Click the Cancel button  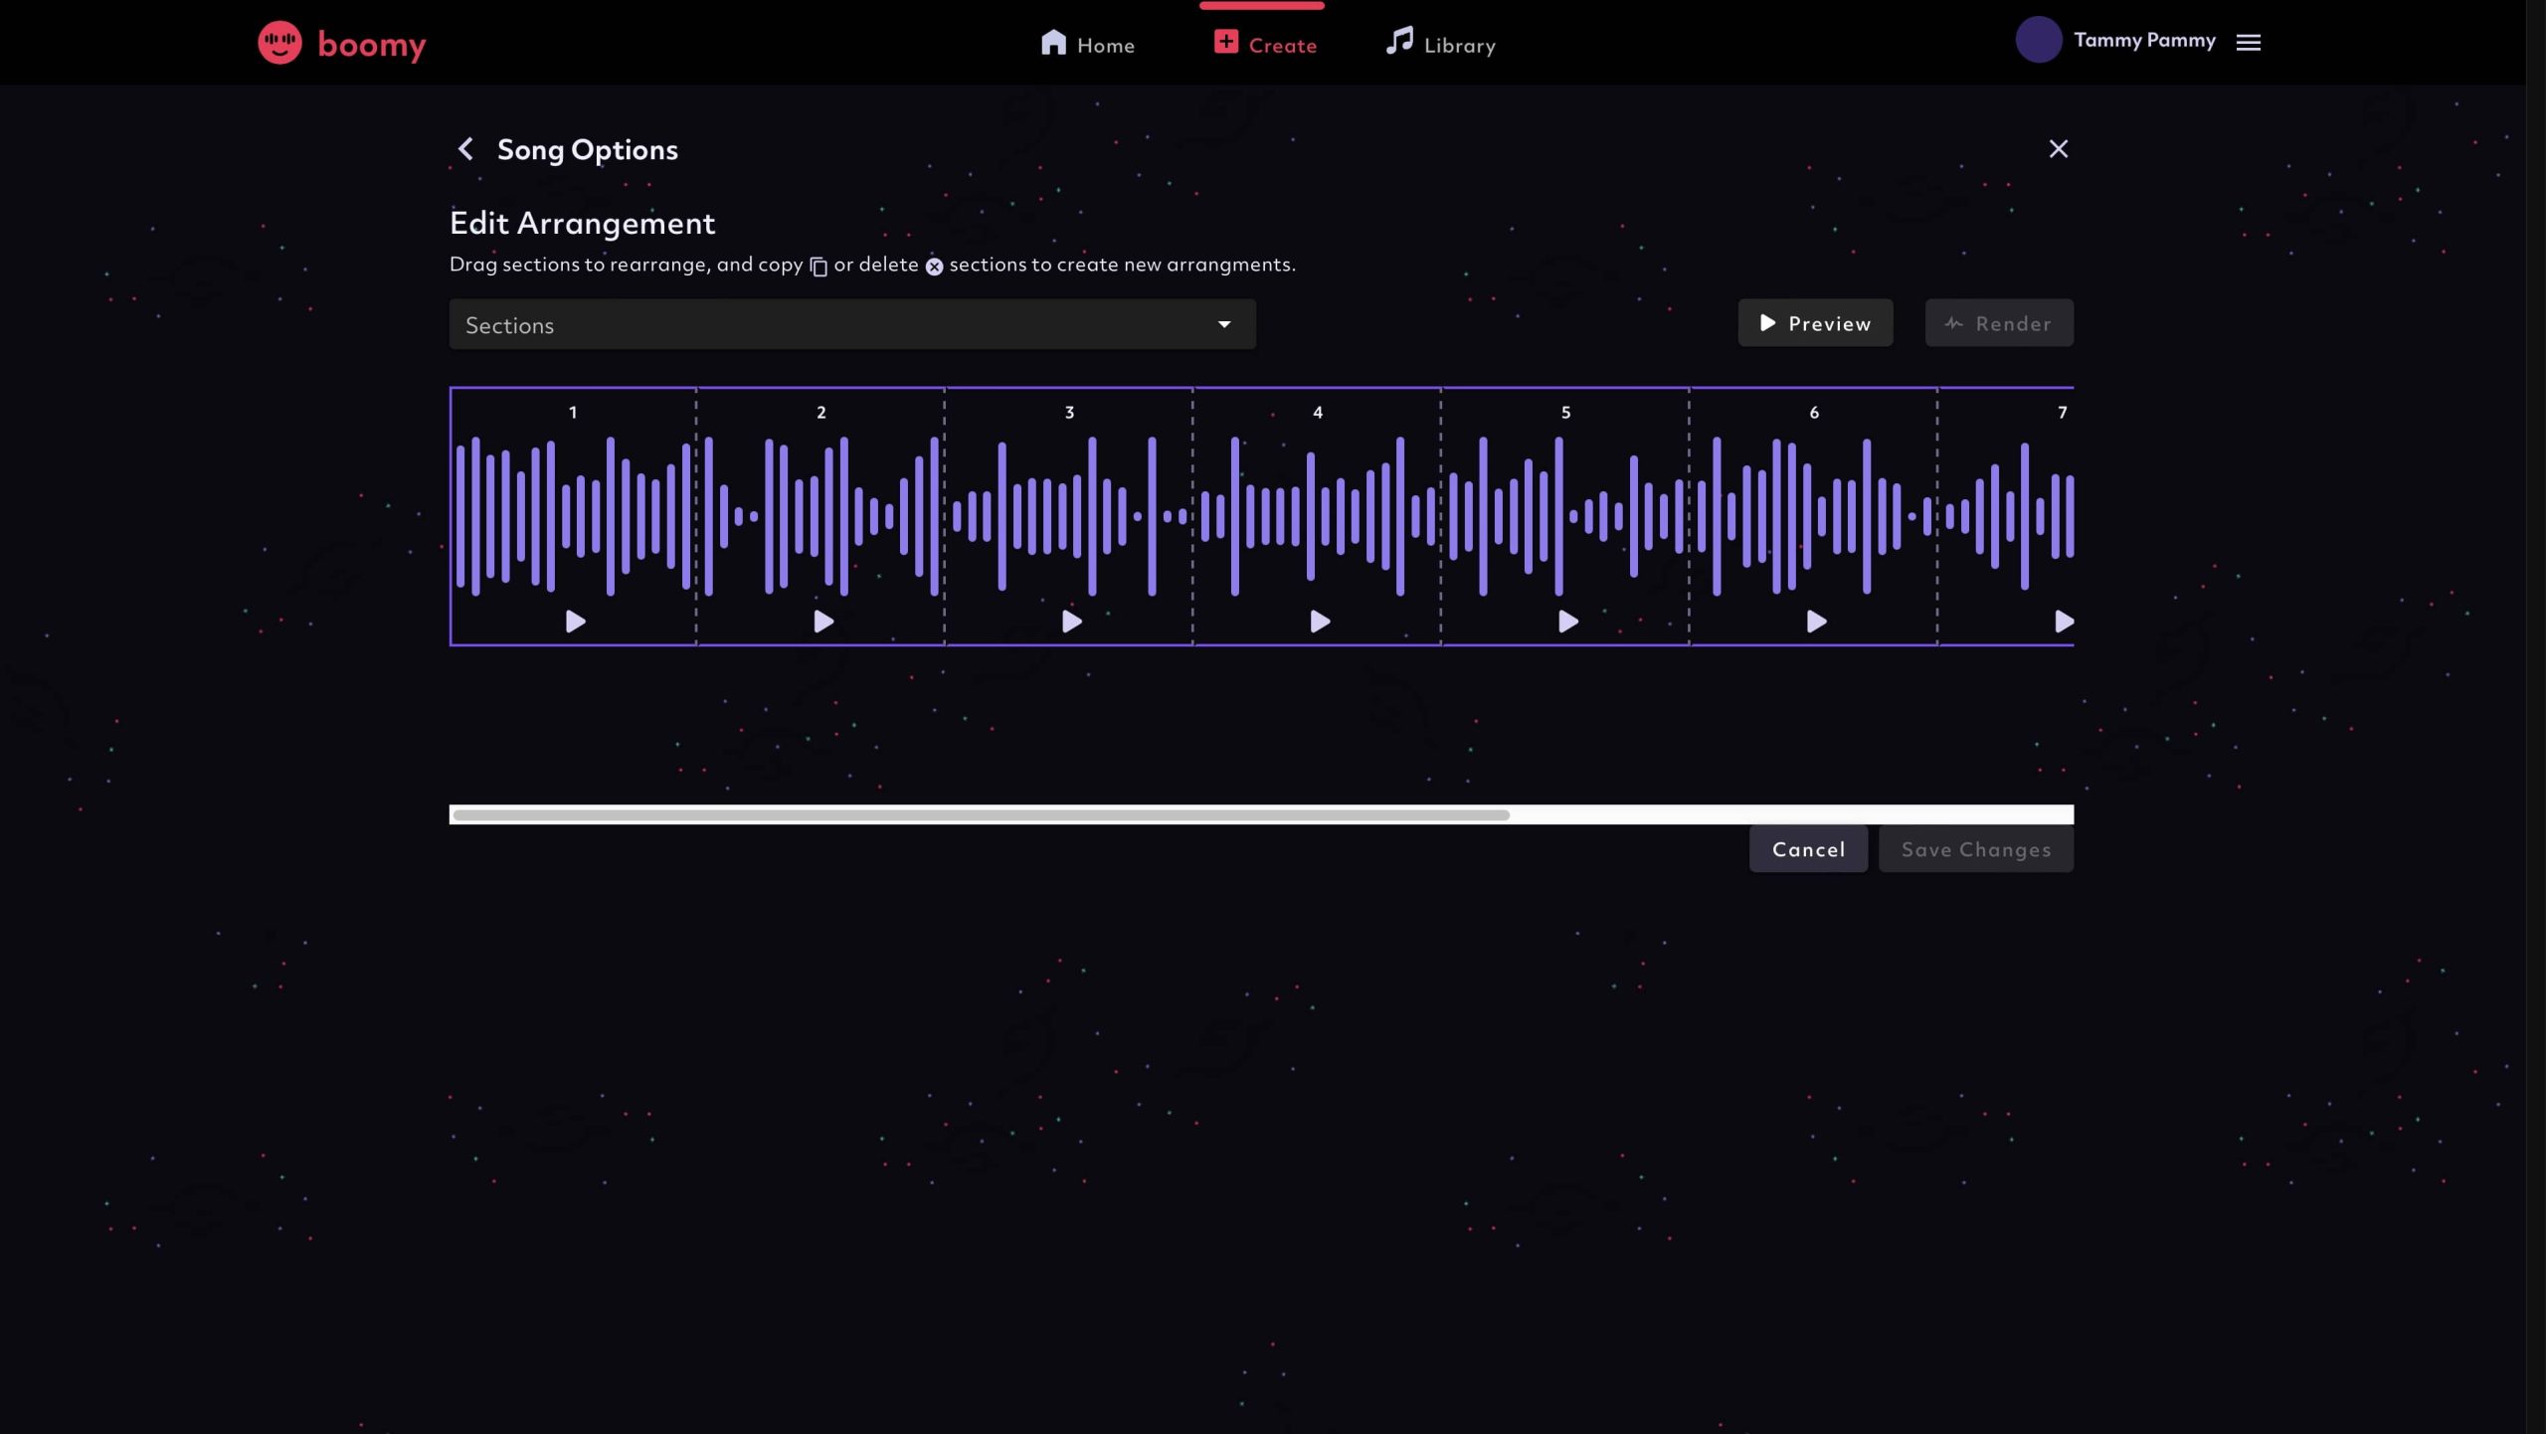coord(1807,849)
